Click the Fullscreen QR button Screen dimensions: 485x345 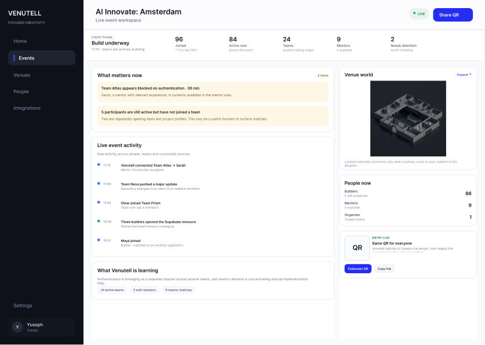358,269
